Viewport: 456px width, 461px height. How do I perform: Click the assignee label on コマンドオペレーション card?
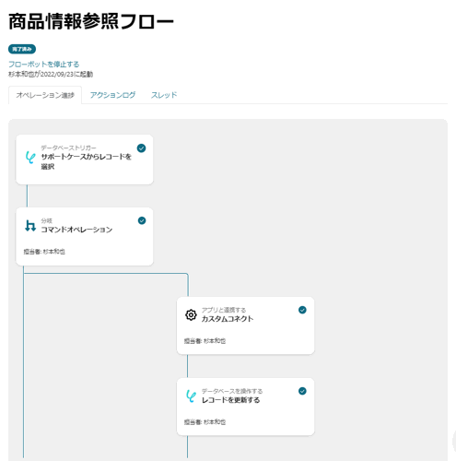pyautogui.click(x=44, y=252)
